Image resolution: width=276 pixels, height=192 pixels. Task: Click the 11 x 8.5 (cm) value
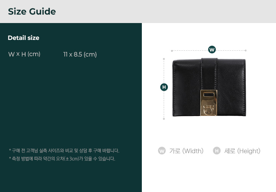click(x=80, y=54)
